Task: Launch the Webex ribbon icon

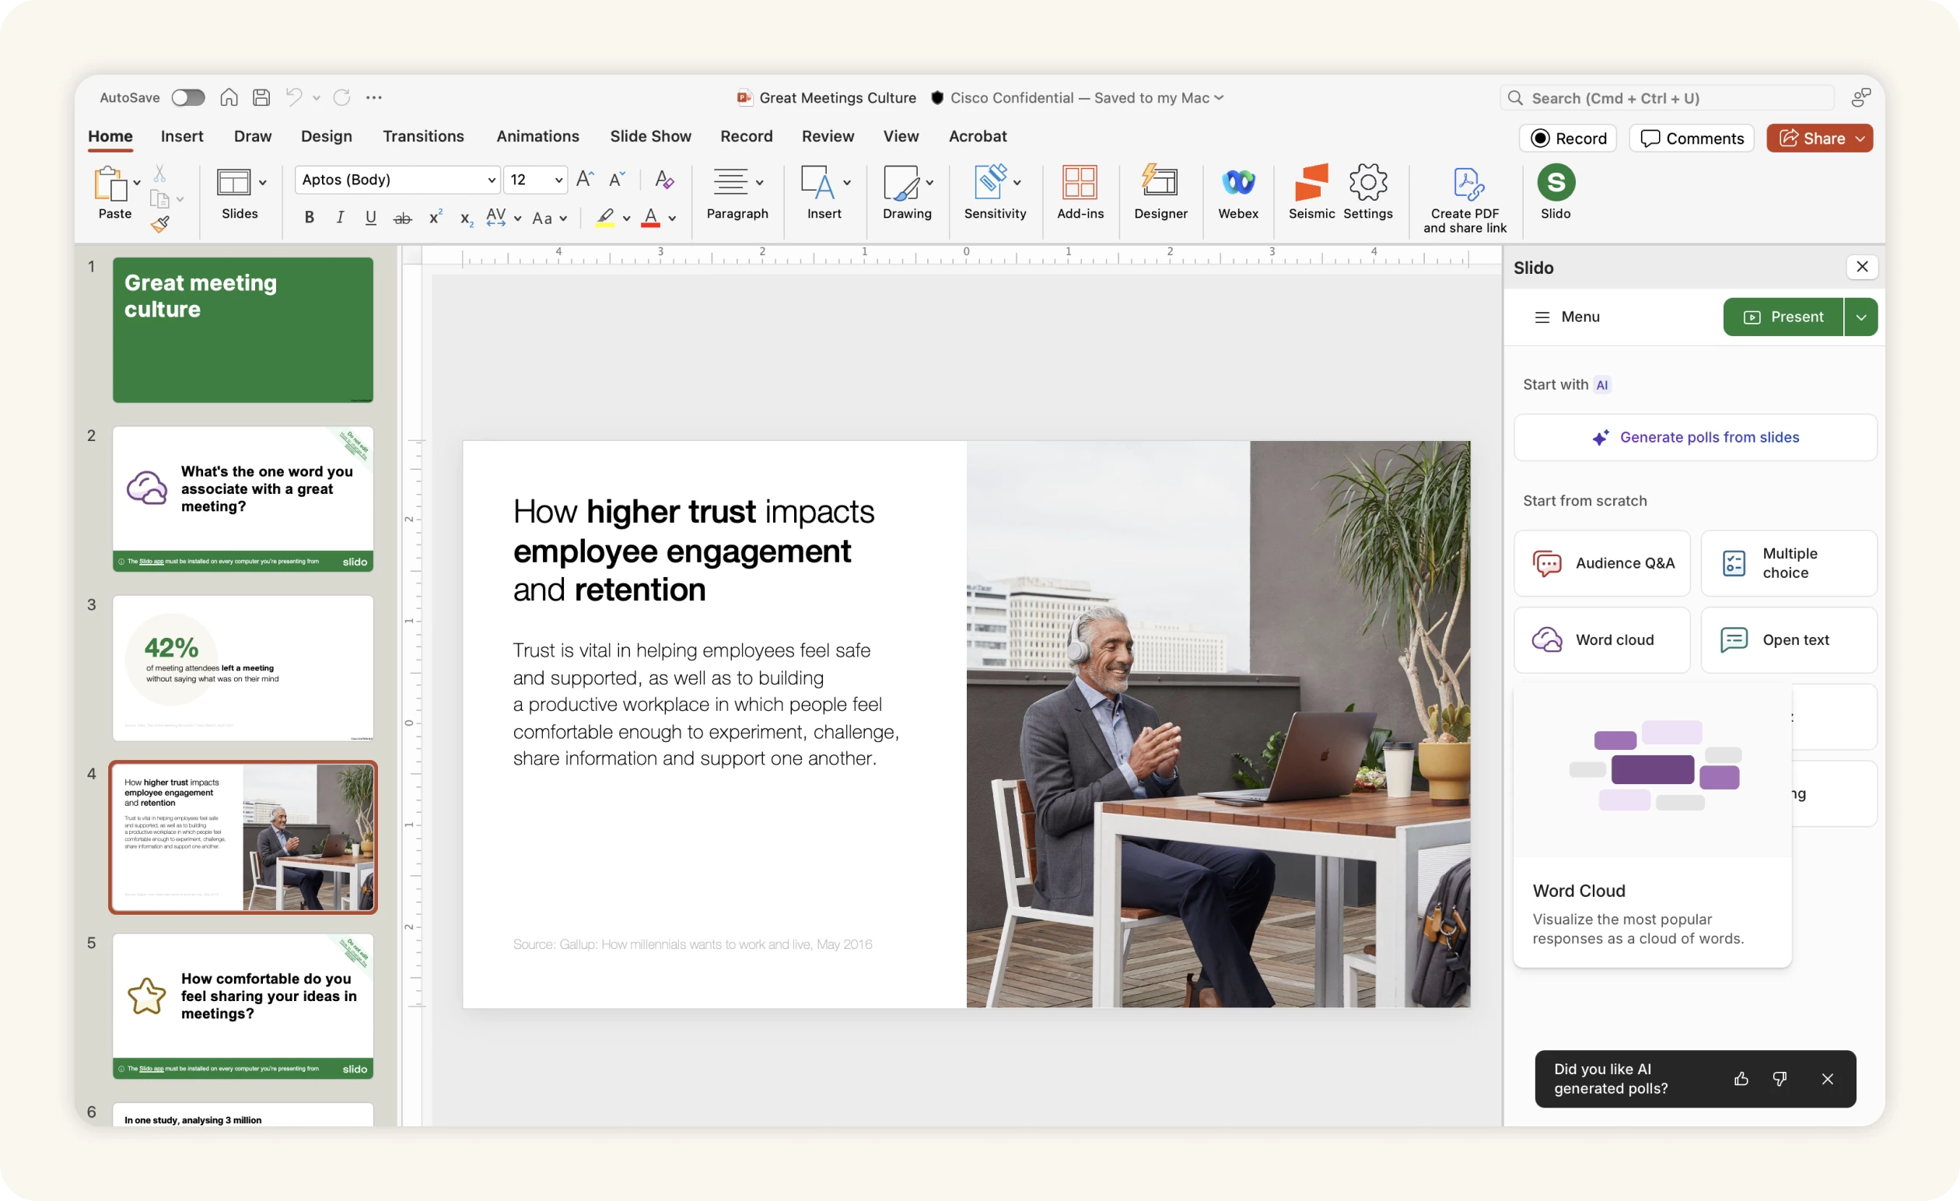Action: [x=1237, y=184]
